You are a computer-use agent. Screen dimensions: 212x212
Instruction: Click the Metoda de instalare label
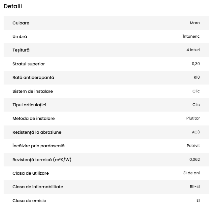coord(33,118)
